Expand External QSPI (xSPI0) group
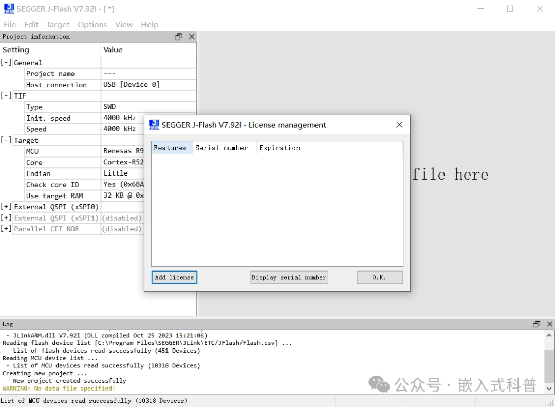Viewport: 555px width, 407px height. click(6, 206)
